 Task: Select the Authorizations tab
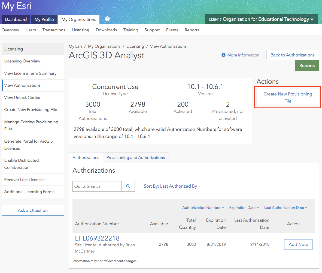86,158
